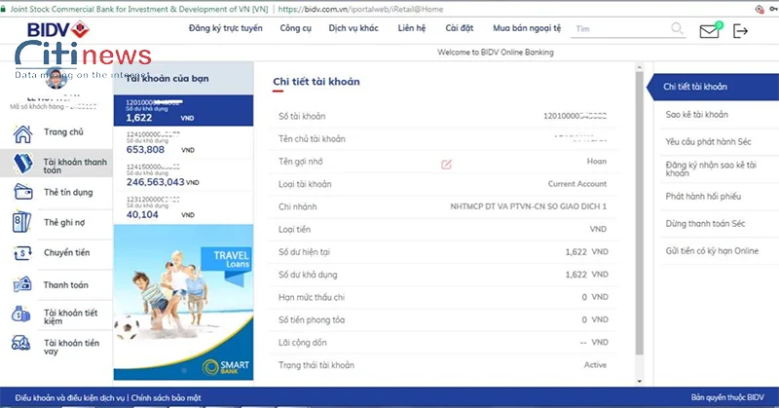
Task: Open Chuyển tiền section
Action: tap(66, 253)
